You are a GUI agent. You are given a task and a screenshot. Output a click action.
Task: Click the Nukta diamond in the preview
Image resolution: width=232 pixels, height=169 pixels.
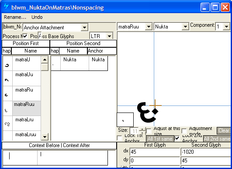[155, 111]
